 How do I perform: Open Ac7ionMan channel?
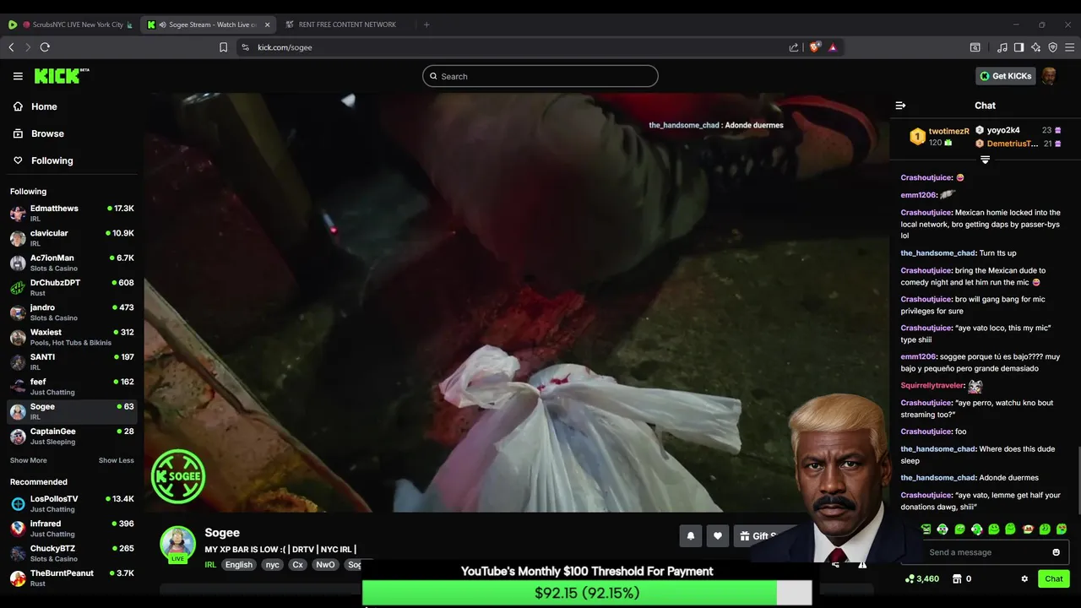72,263
